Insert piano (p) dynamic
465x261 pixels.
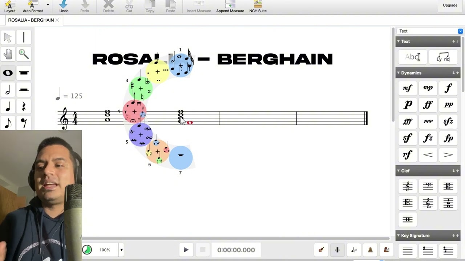[408, 105]
